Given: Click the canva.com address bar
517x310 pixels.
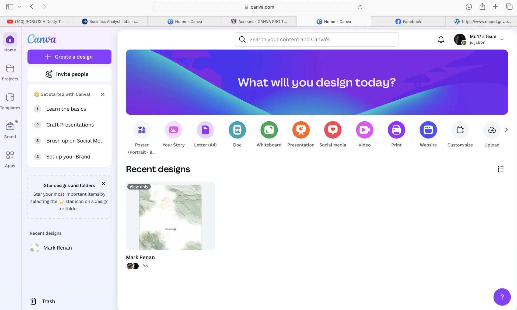Looking at the screenshot, I should point(259,7).
